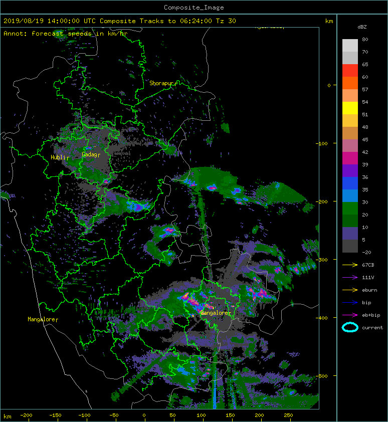Screen dimensions: 388x422
Task: Pick the red 65 dBZ swatch
Action: tap(350, 70)
